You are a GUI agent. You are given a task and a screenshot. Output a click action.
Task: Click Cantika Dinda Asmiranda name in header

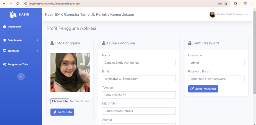click(x=230, y=14)
